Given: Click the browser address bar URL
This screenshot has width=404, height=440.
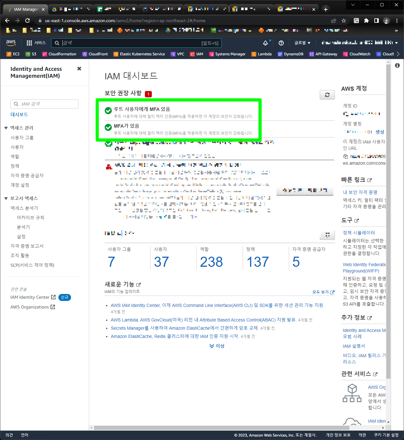Looking at the screenshot, I should click(x=125, y=21).
